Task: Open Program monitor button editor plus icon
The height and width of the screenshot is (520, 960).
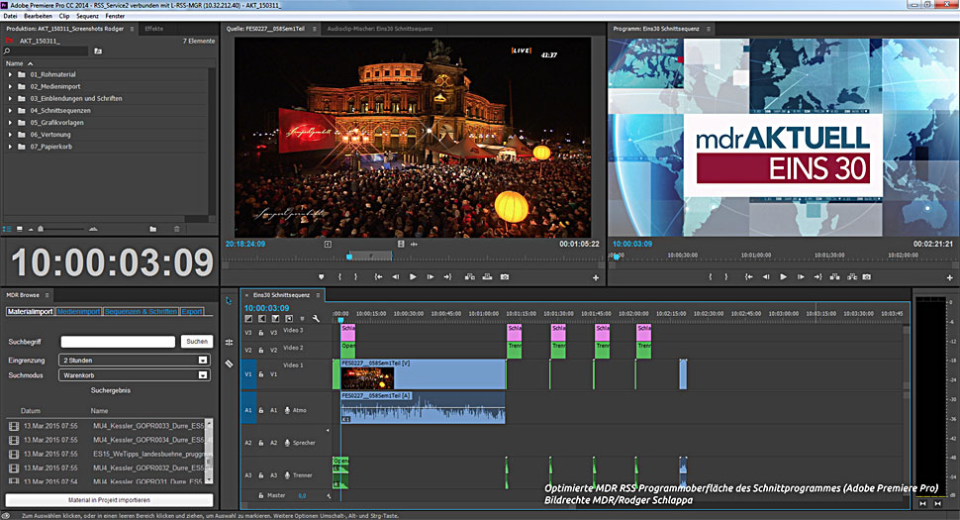Action: coord(949,278)
